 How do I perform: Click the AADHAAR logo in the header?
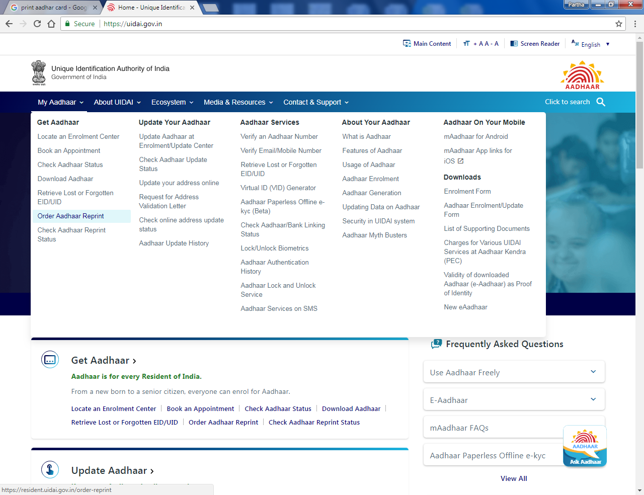pos(582,75)
